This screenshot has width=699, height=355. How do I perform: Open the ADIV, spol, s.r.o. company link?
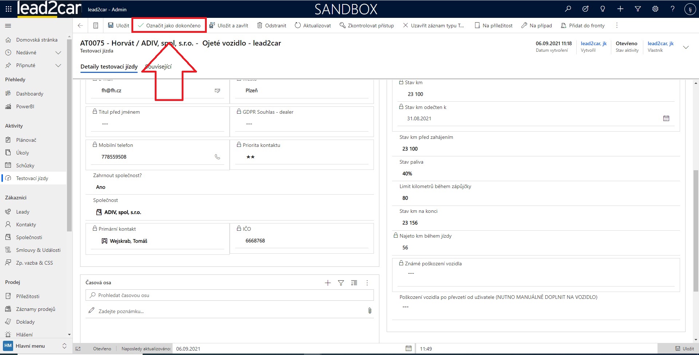pos(123,212)
